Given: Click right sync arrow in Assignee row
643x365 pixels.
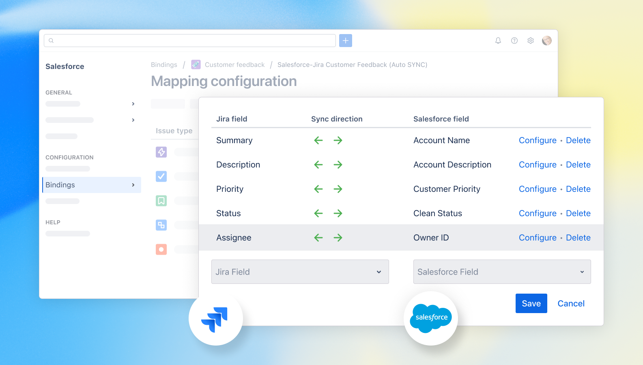Looking at the screenshot, I should click(338, 238).
